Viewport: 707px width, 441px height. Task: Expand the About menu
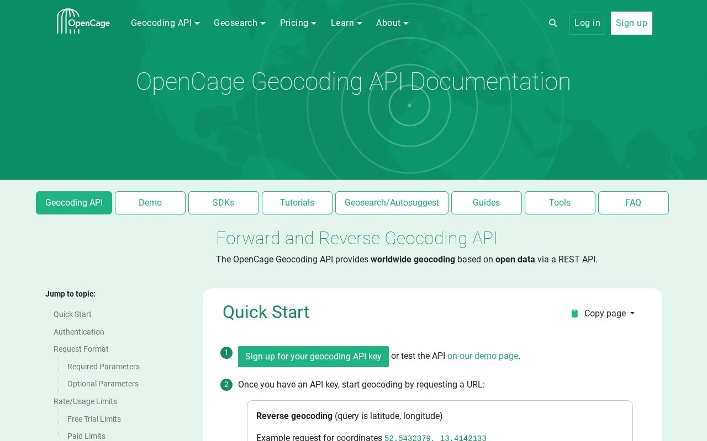click(392, 23)
